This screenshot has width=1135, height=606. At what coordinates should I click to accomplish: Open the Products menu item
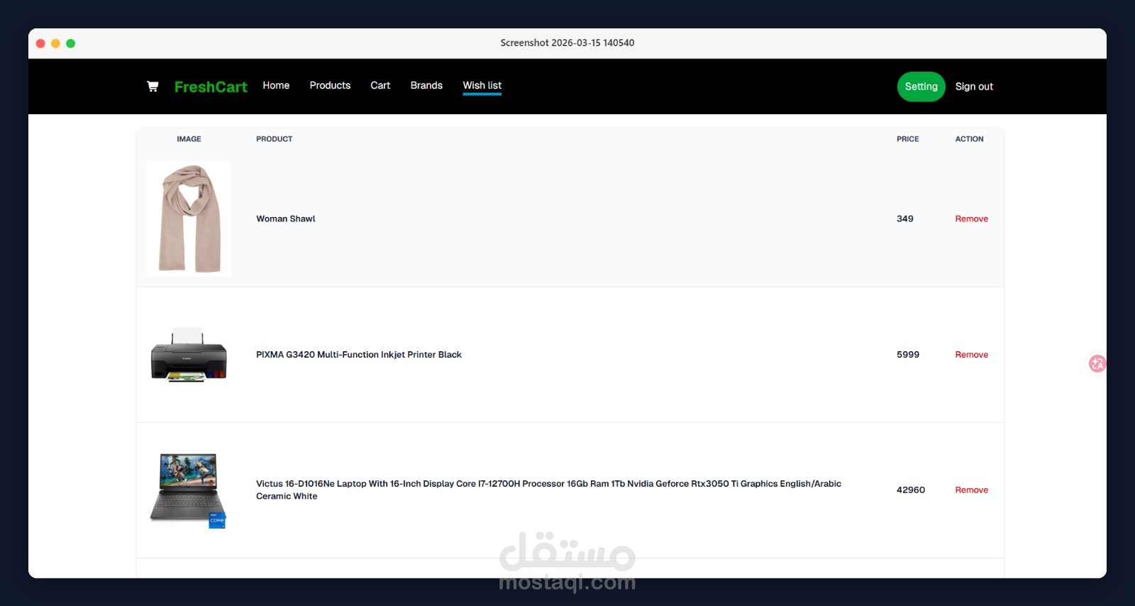coord(330,85)
